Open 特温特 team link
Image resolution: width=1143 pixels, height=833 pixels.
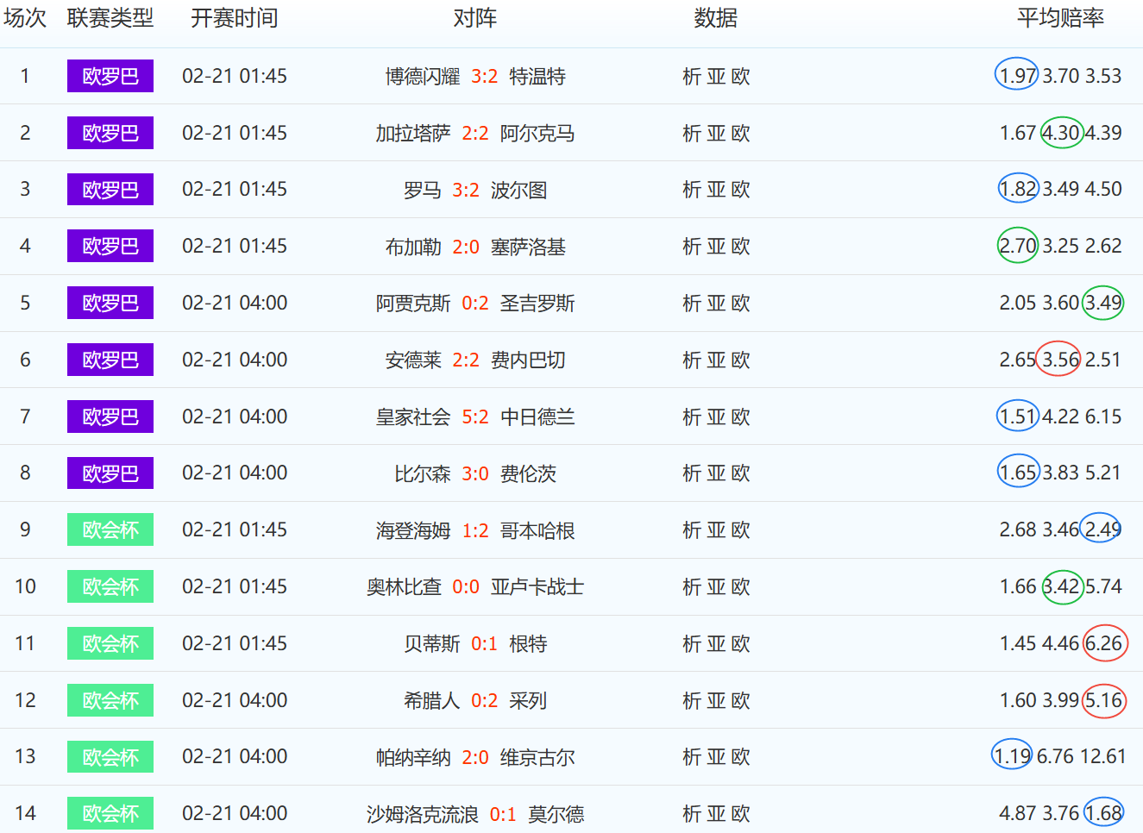tap(537, 77)
